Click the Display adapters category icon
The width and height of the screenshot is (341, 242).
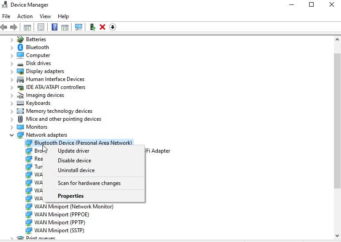(x=20, y=71)
